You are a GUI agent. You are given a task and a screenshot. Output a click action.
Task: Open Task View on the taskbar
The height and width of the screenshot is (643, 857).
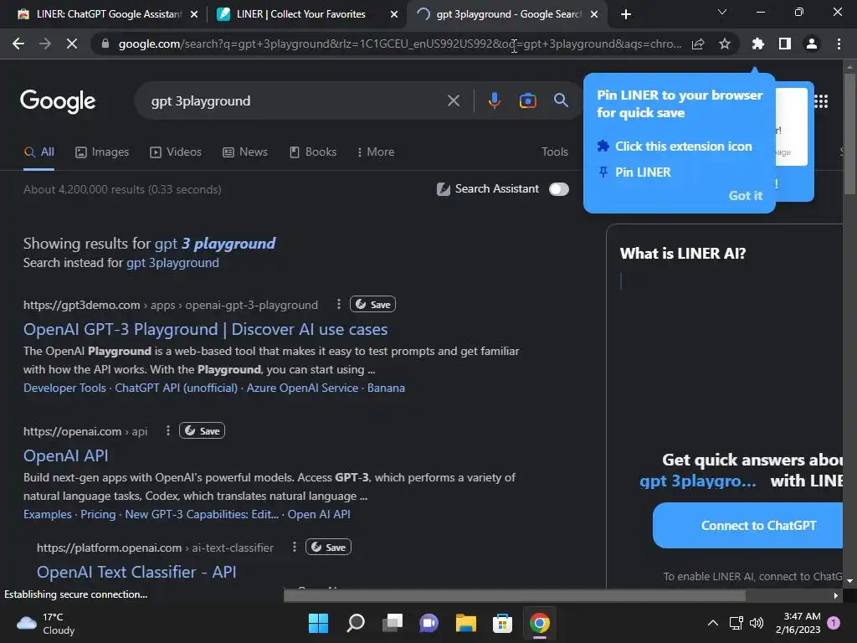[x=393, y=623]
